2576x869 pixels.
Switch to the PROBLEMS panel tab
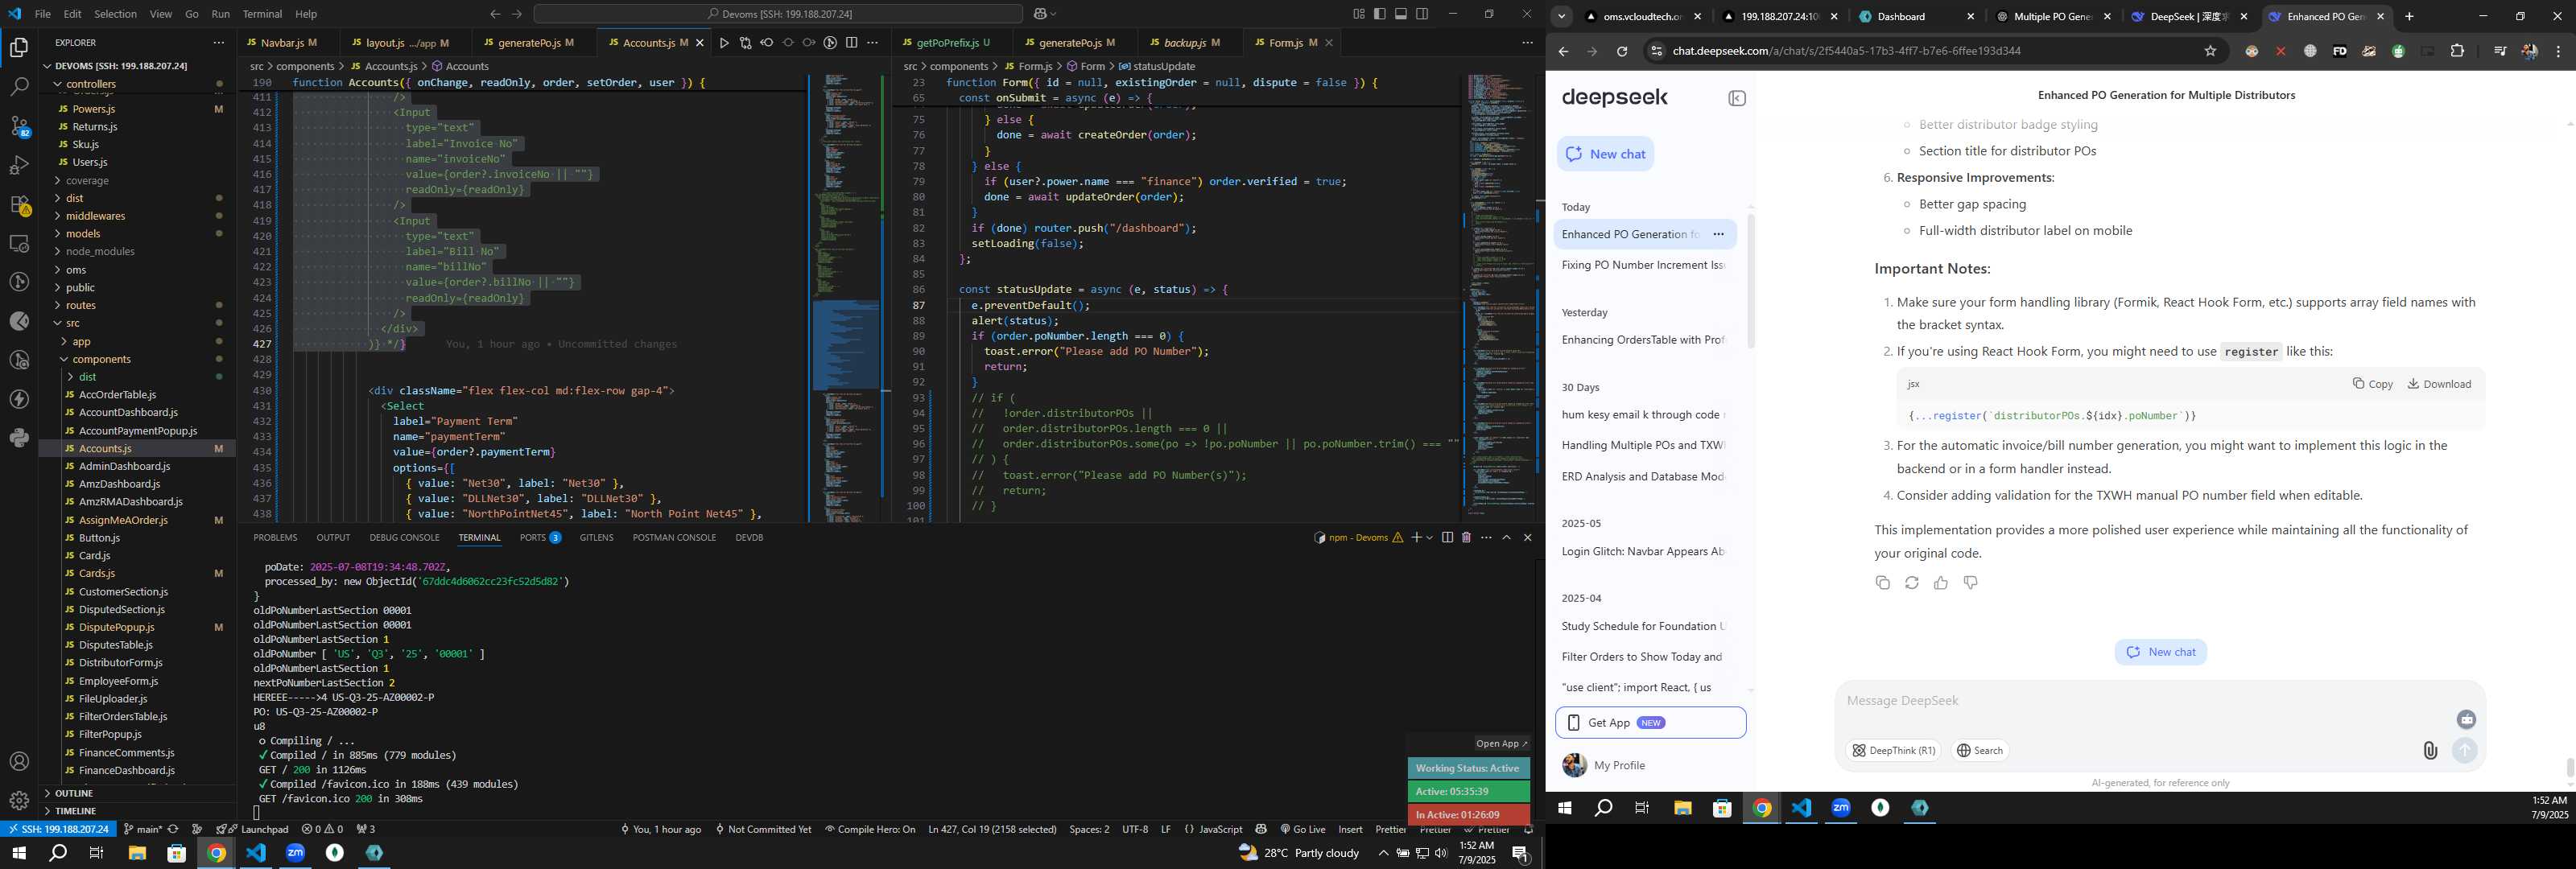275,538
